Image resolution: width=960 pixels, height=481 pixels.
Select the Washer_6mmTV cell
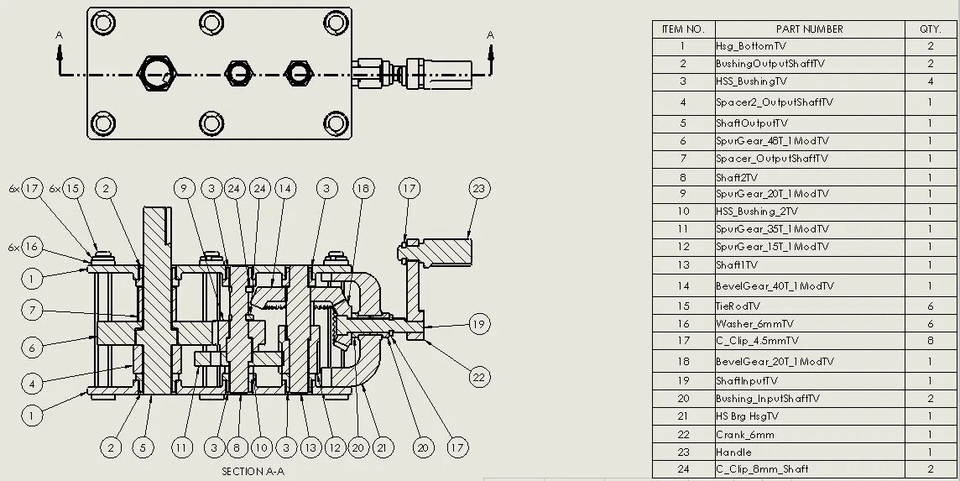point(810,323)
